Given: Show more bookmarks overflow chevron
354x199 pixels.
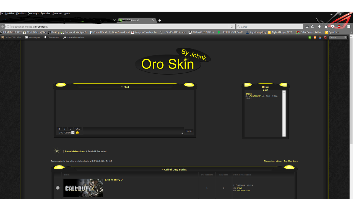Looking at the screenshot, I should click(351, 32).
